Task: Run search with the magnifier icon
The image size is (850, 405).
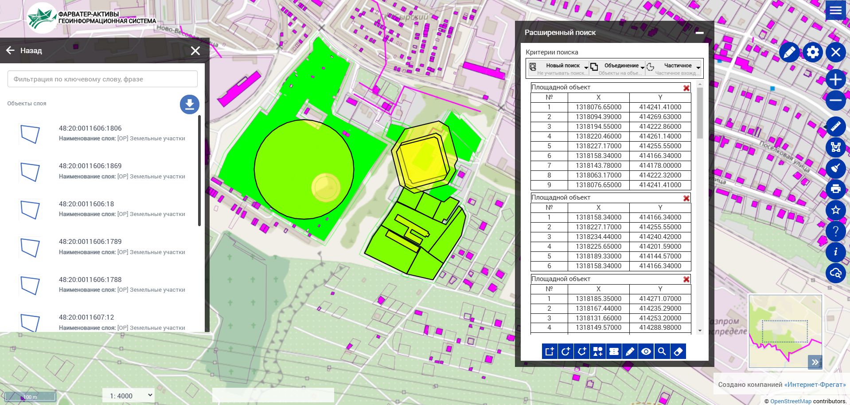Action: point(662,351)
